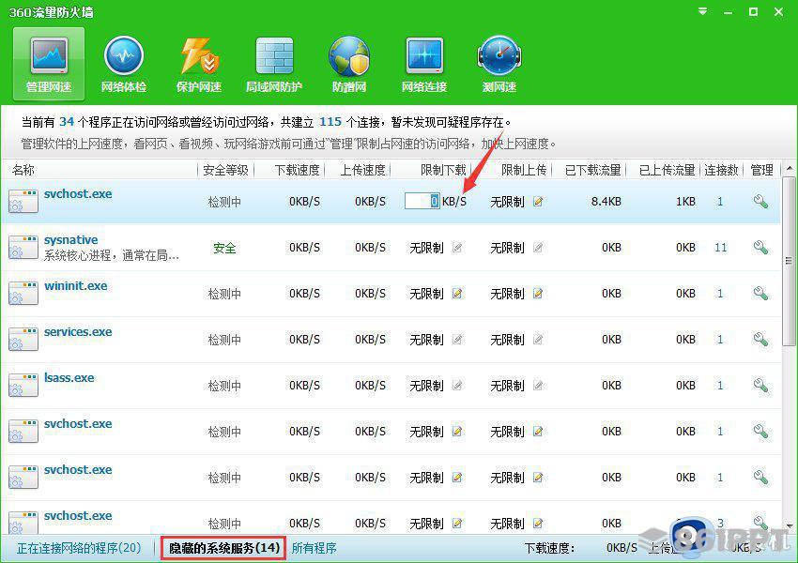This screenshot has height=563, width=798.
Task: Sort by the 名称 column header
Action: (x=23, y=170)
